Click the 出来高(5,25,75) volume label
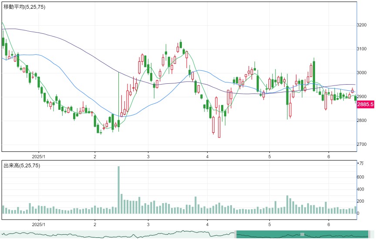376x240 pixels. [22, 165]
